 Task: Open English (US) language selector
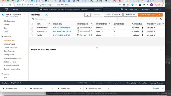16,83
